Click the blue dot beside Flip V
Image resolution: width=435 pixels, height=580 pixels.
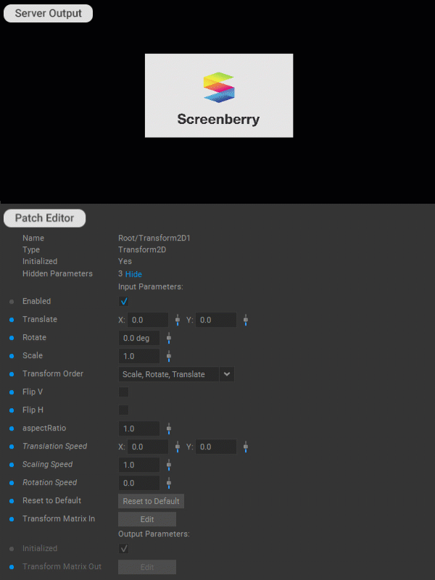pos(12,392)
